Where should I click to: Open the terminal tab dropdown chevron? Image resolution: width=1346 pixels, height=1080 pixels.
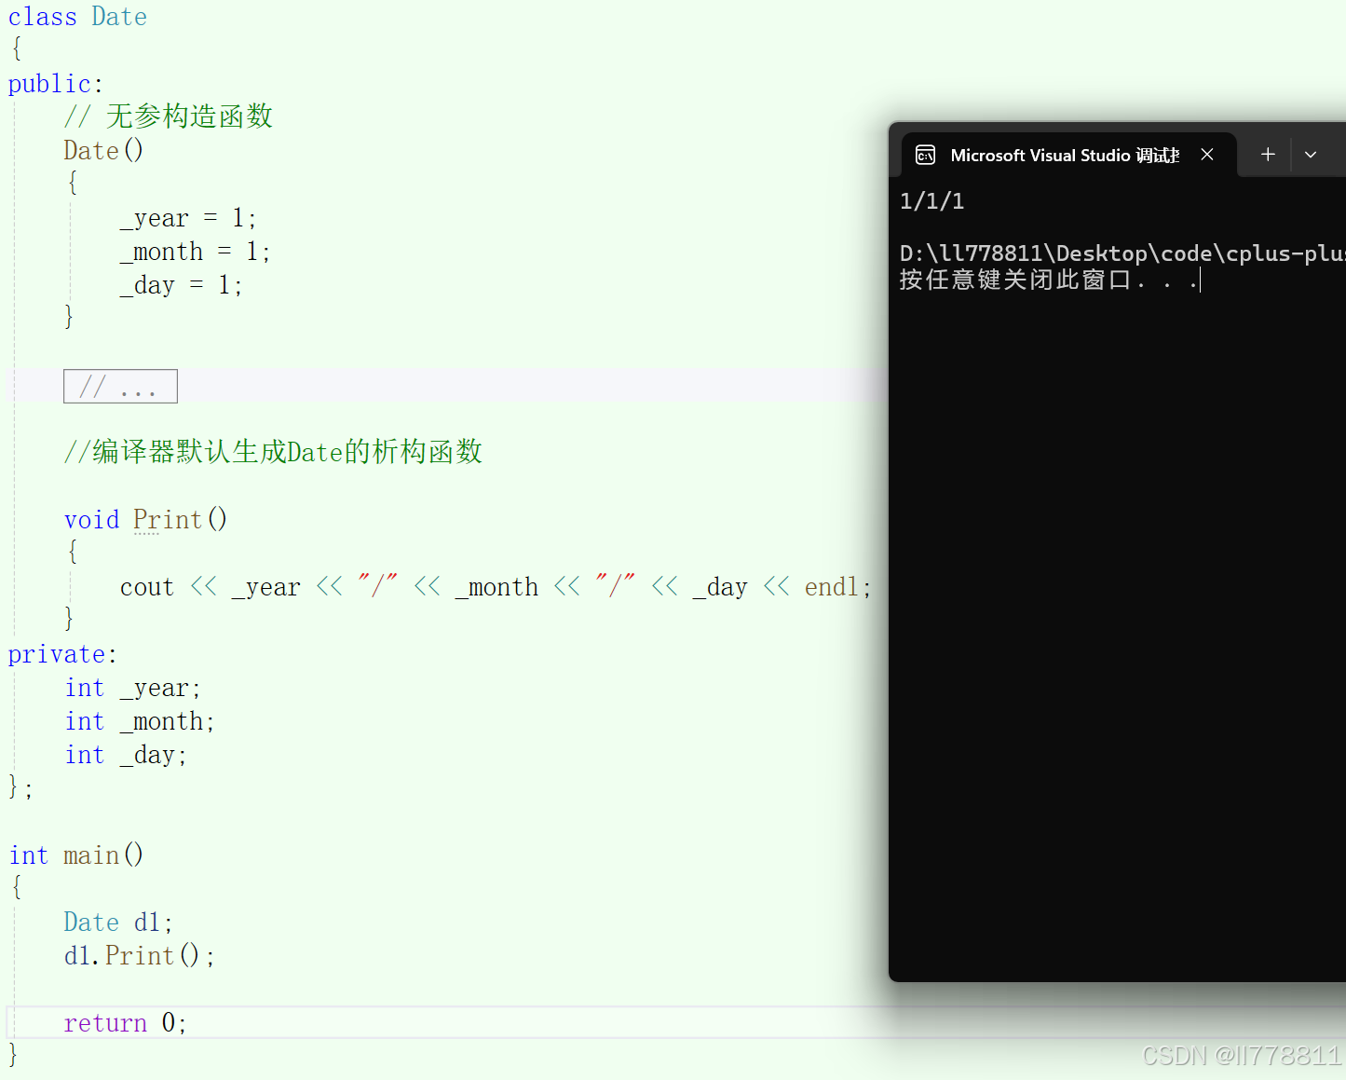coord(1311,155)
